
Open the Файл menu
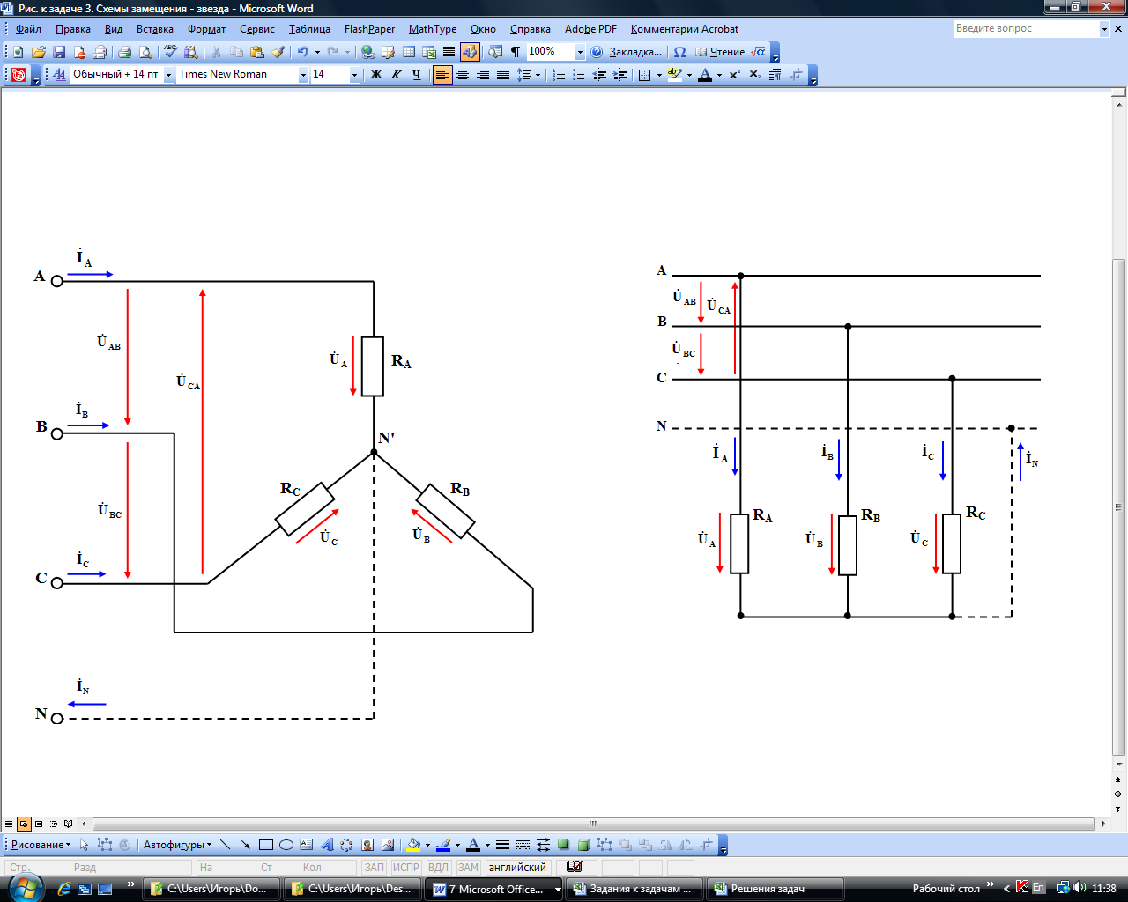click(28, 29)
